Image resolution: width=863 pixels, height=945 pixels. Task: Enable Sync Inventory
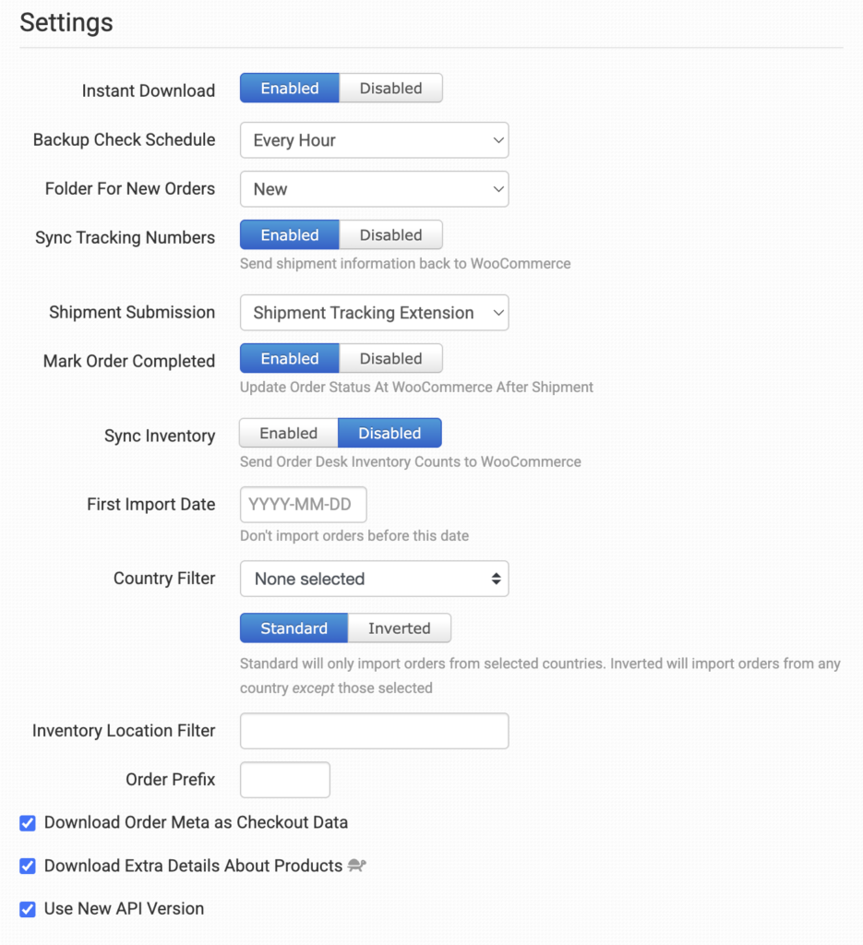click(288, 434)
